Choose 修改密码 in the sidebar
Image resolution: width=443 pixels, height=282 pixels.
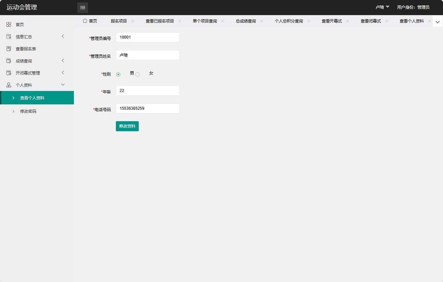(x=29, y=111)
